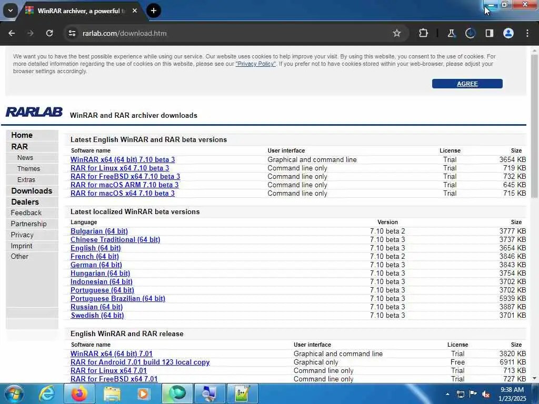The image size is (539, 404).
Task: Download RAR for FreeBSD x64 7.01
Action: (114, 379)
